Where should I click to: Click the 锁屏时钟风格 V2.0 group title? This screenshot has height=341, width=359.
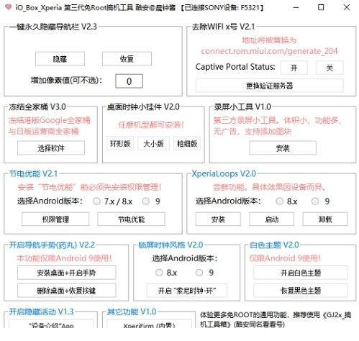[x=171, y=245]
